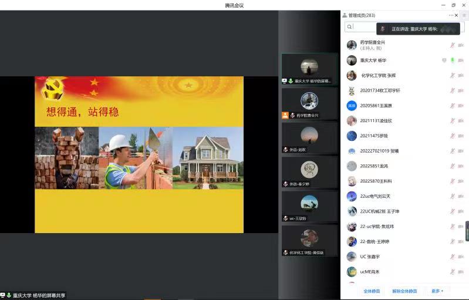Viewport: 469px width, 300px height.
Task: Expand the 更多 dropdown at panel bottom
Action: click(437, 291)
